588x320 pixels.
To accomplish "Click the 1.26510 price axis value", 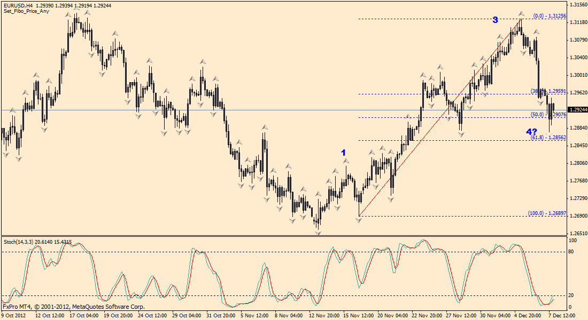I will [578, 233].
